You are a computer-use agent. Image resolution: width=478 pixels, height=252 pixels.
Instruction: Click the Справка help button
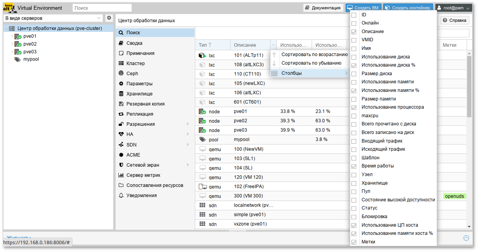(x=455, y=20)
